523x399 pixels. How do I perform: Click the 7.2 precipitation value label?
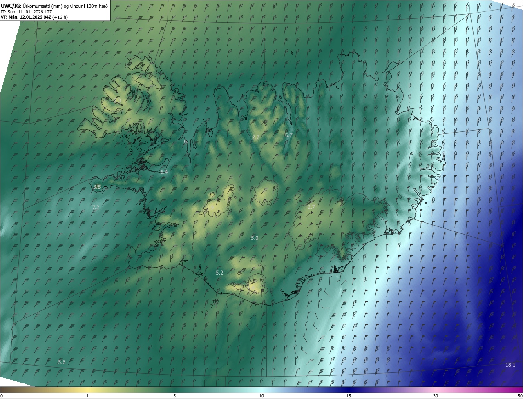[x=96, y=207]
